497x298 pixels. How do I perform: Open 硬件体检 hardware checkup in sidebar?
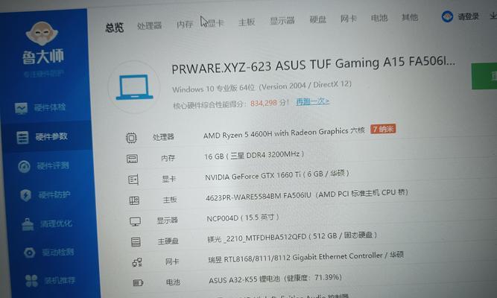pos(40,107)
